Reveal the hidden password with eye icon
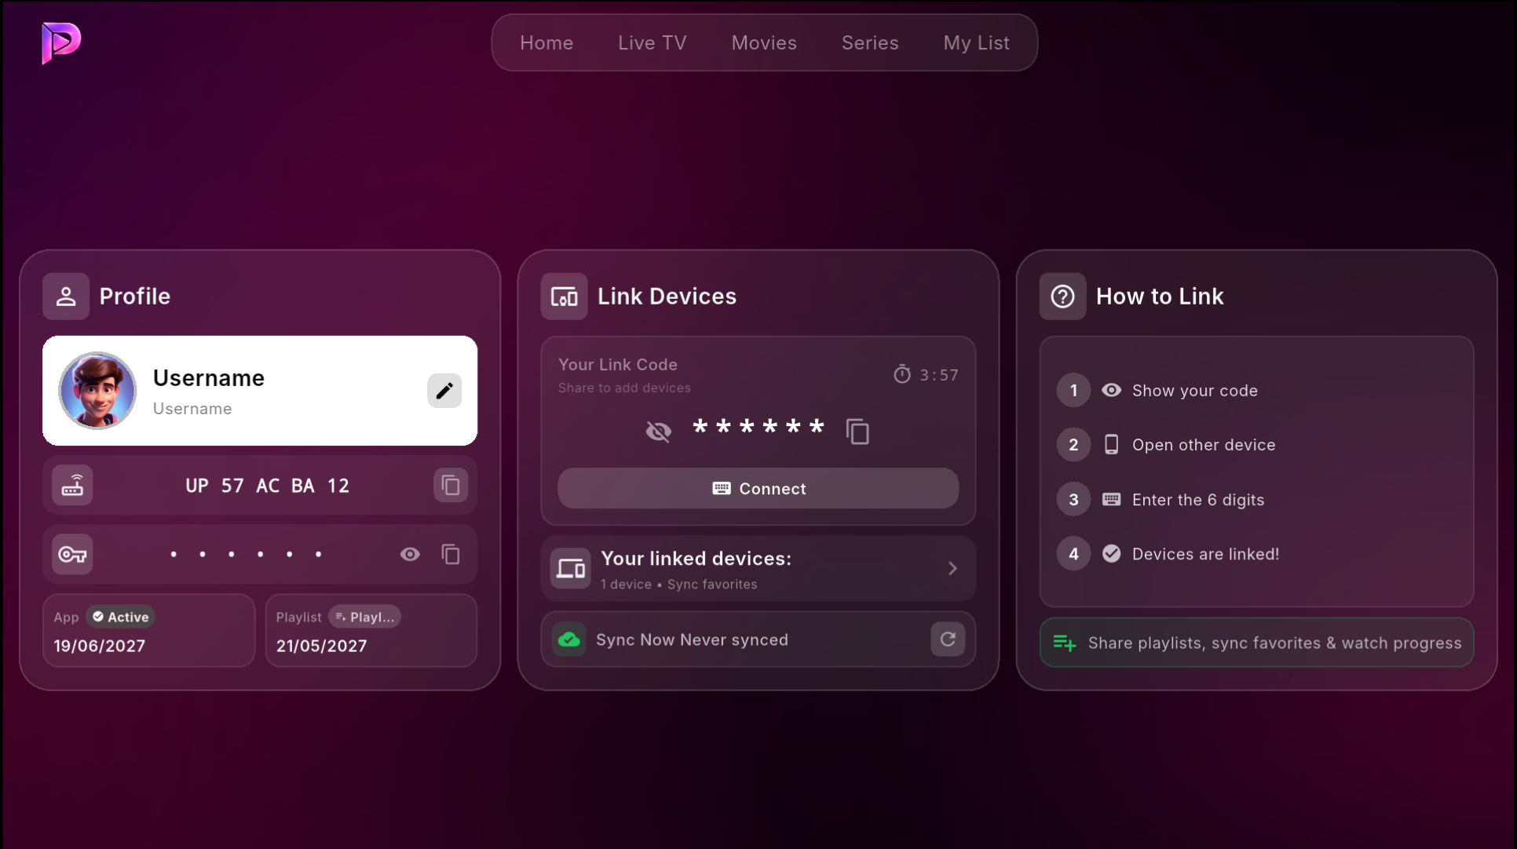 pyautogui.click(x=410, y=555)
